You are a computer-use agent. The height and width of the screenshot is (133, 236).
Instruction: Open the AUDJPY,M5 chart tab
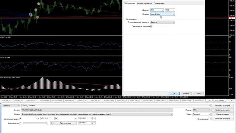tap(148, 100)
